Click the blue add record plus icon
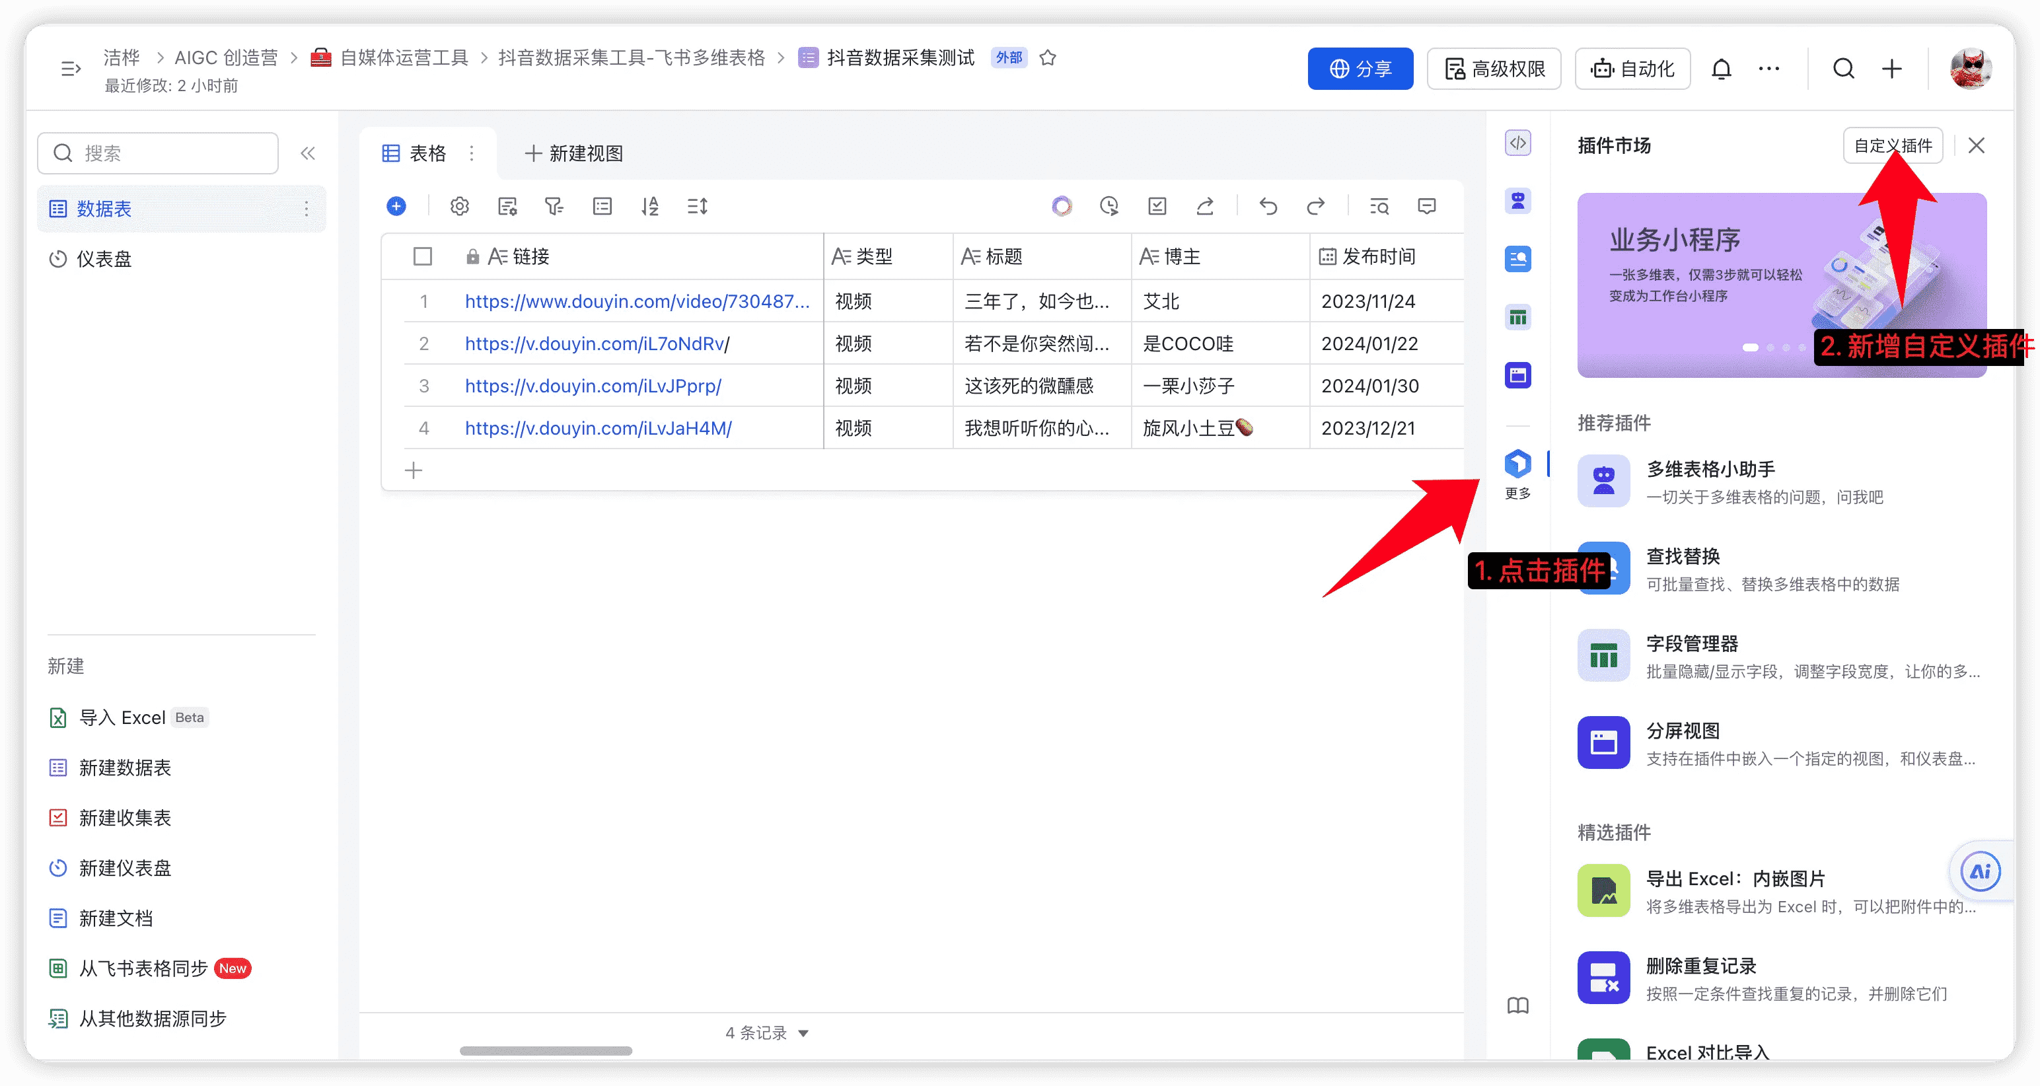 point(396,207)
